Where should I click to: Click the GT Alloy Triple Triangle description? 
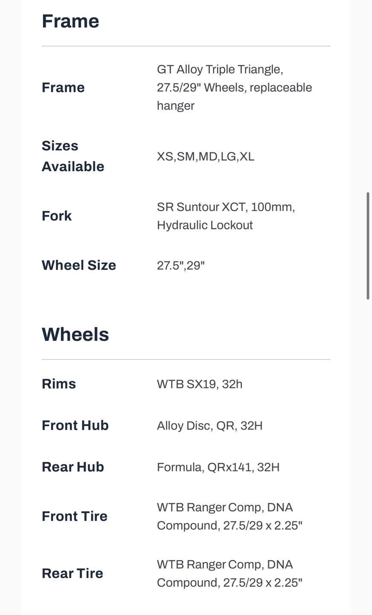tap(235, 88)
